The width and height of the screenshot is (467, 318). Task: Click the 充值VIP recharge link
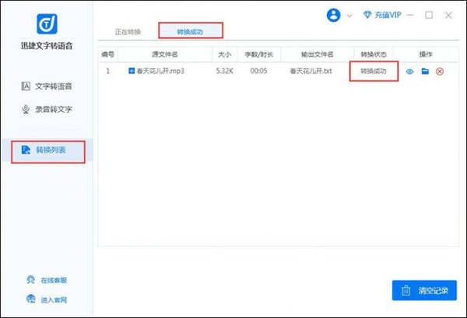tap(382, 15)
